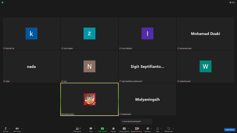Image resolution: width=237 pixels, height=133 pixels.
Task: Open the Participants panel
Action: [x=77, y=129]
